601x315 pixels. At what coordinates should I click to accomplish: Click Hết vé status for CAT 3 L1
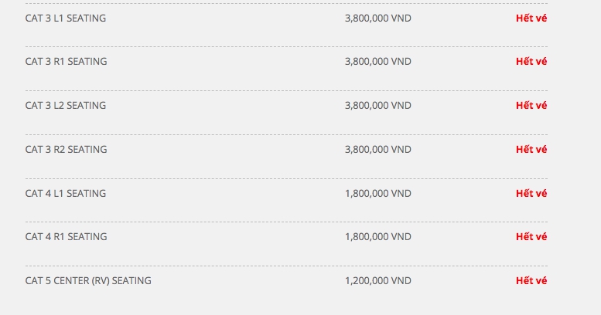pos(531,18)
